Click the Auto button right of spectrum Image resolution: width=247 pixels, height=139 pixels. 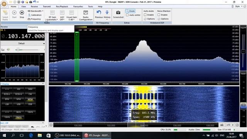pos(243,74)
